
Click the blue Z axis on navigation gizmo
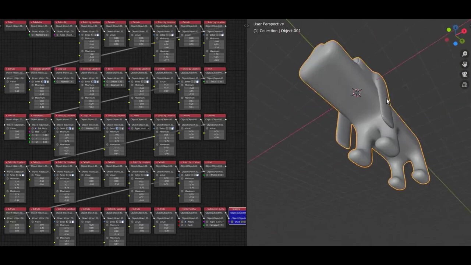click(x=456, y=28)
